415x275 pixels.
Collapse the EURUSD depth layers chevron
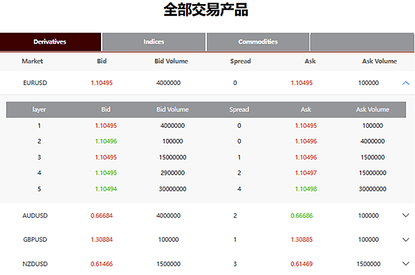tap(405, 83)
